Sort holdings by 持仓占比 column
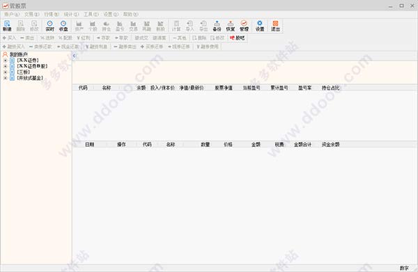The height and width of the screenshot is (272, 418). (330, 88)
